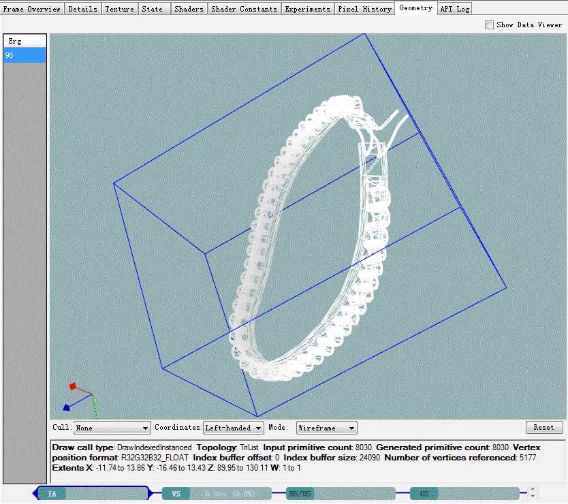Open the Coordinates Left-handed dropdown

coord(234,428)
